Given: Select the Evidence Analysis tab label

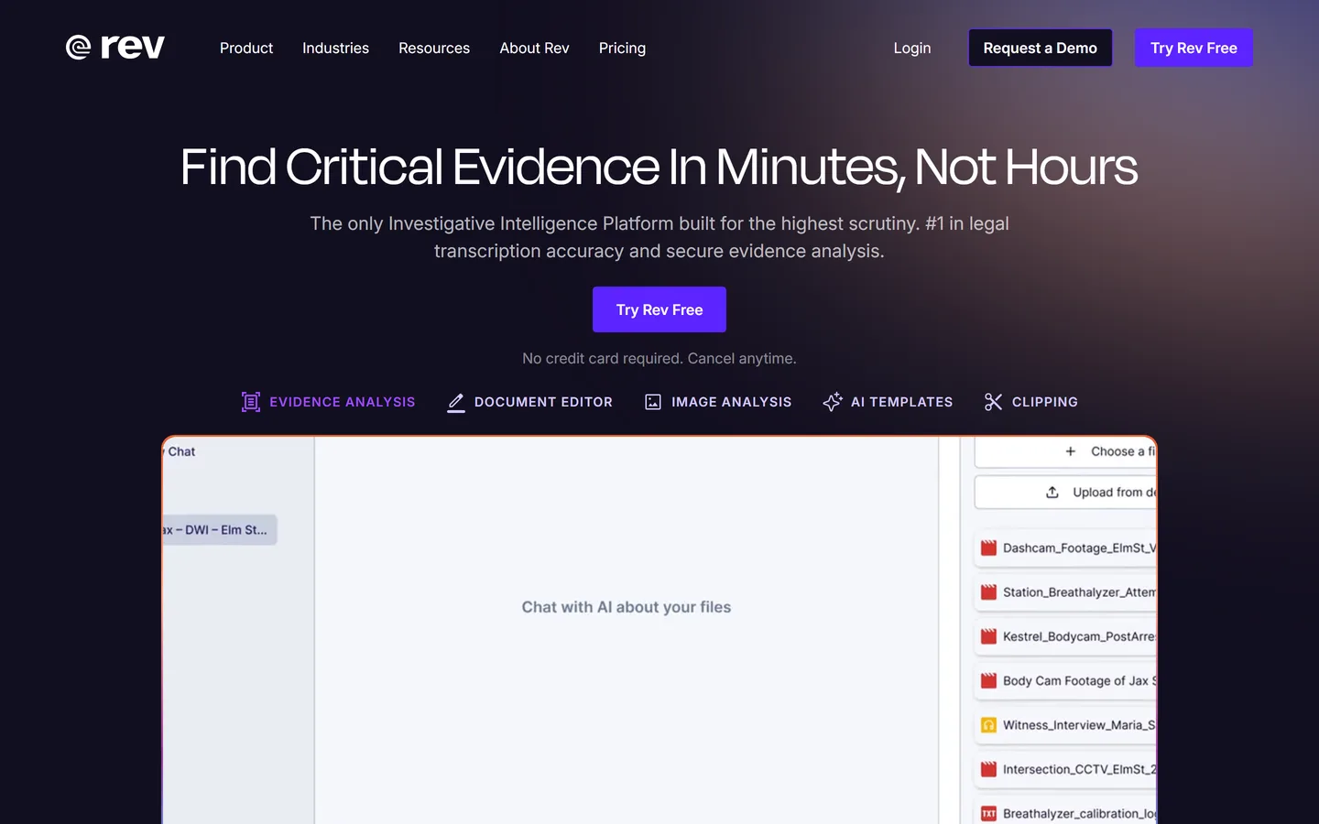Looking at the screenshot, I should pyautogui.click(x=342, y=402).
